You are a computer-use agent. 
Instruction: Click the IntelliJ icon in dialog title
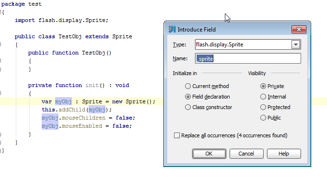pos(172,29)
